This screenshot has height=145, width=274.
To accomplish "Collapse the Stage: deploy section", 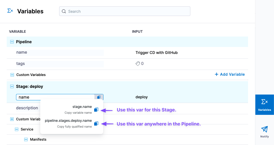I will point(12,86).
